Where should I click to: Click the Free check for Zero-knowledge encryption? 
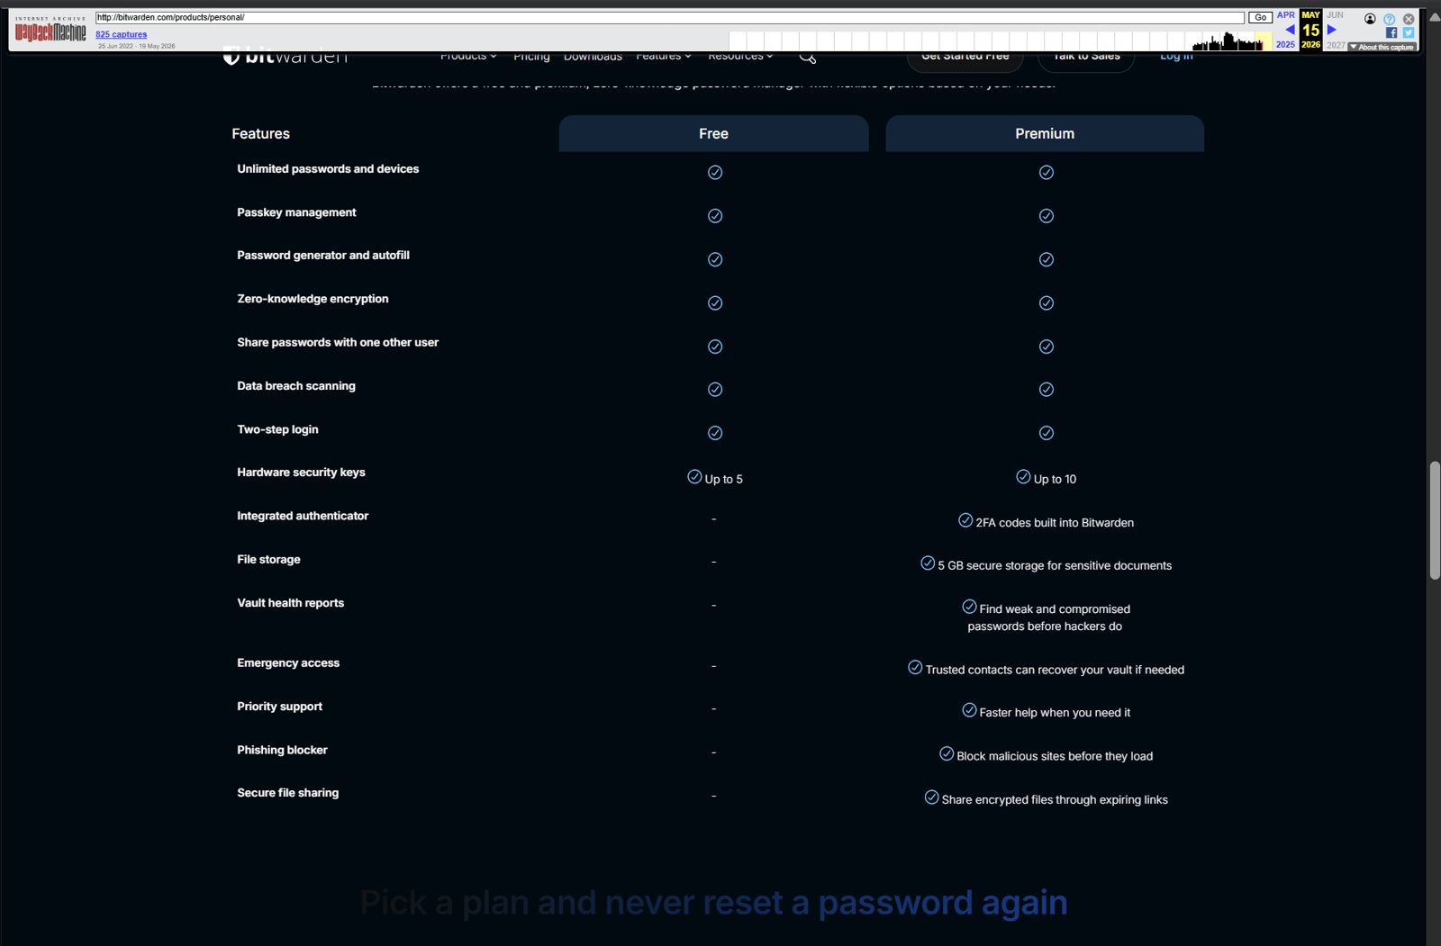tap(715, 303)
